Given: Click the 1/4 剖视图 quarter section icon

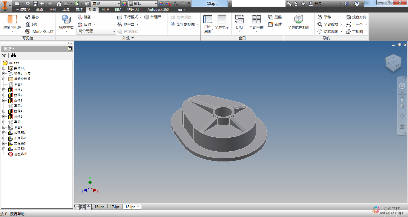Looking at the screenshot, I should 173,24.
